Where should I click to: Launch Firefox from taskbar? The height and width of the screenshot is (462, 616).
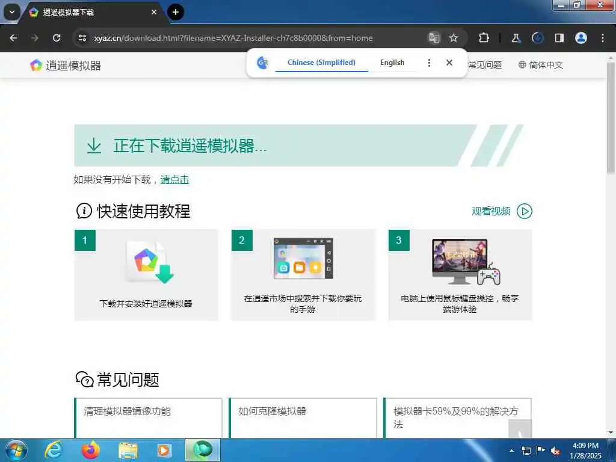pyautogui.click(x=91, y=450)
